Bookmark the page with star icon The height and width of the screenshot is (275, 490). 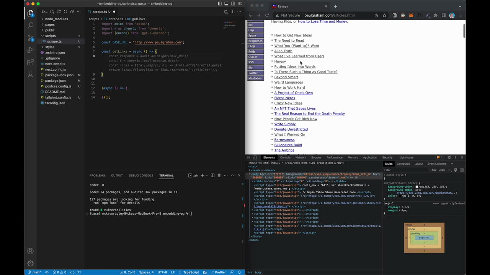pyautogui.click(x=384, y=15)
